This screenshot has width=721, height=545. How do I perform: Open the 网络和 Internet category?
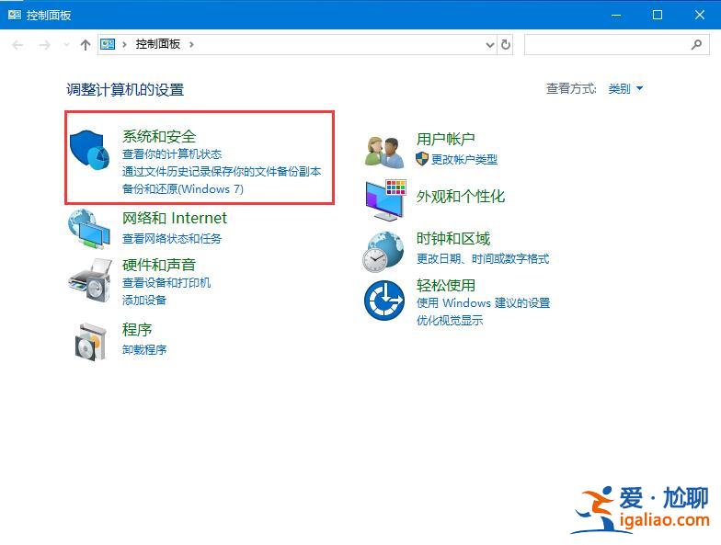coord(175,218)
